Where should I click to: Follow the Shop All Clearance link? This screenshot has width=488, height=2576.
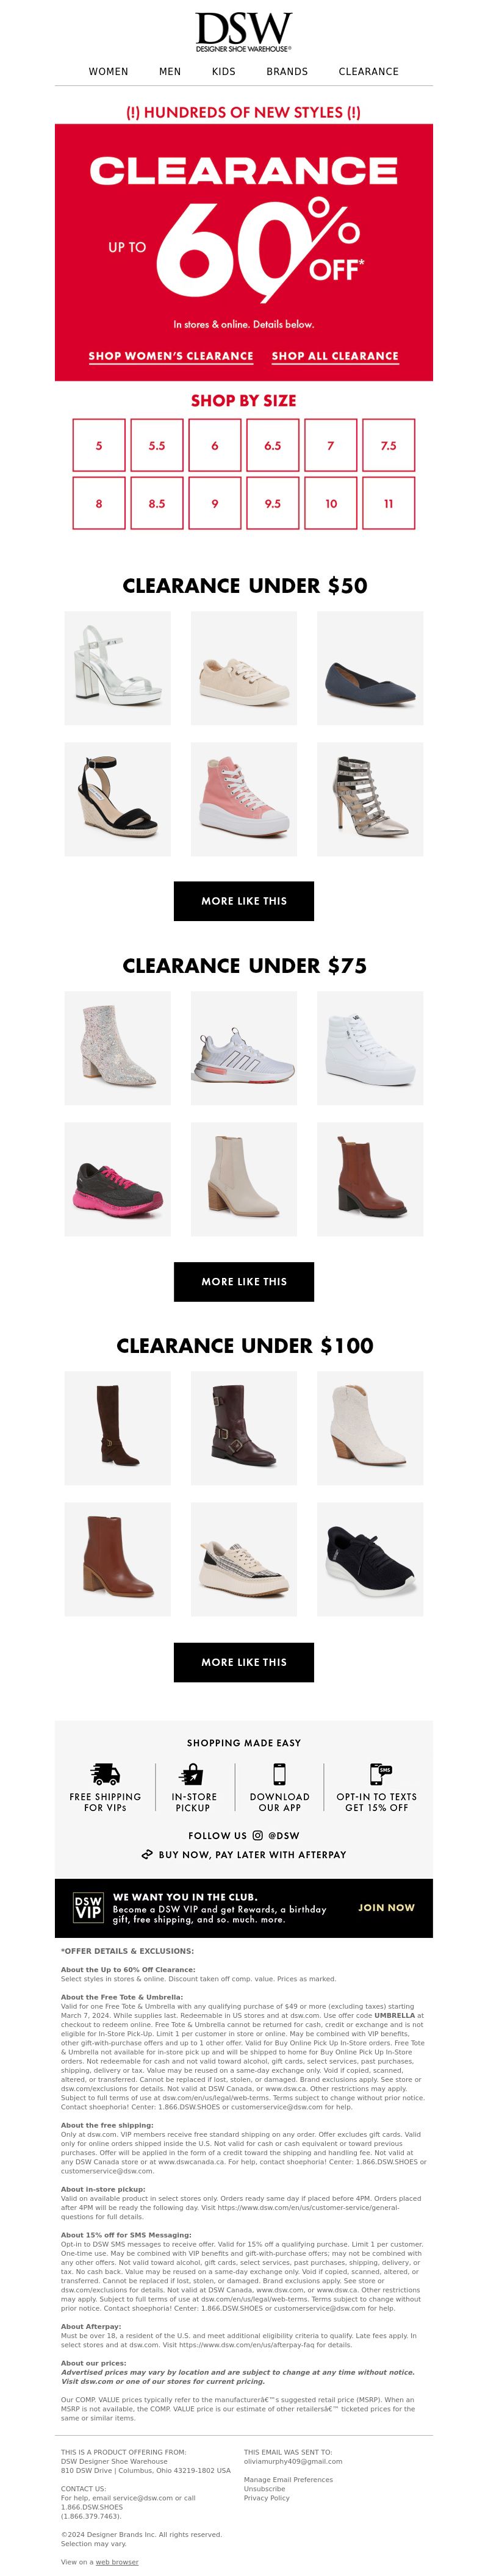tap(335, 356)
